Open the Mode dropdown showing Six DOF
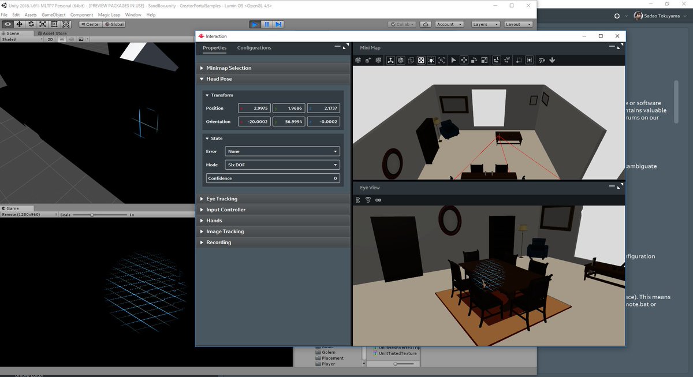This screenshot has width=693, height=377. tap(282, 165)
